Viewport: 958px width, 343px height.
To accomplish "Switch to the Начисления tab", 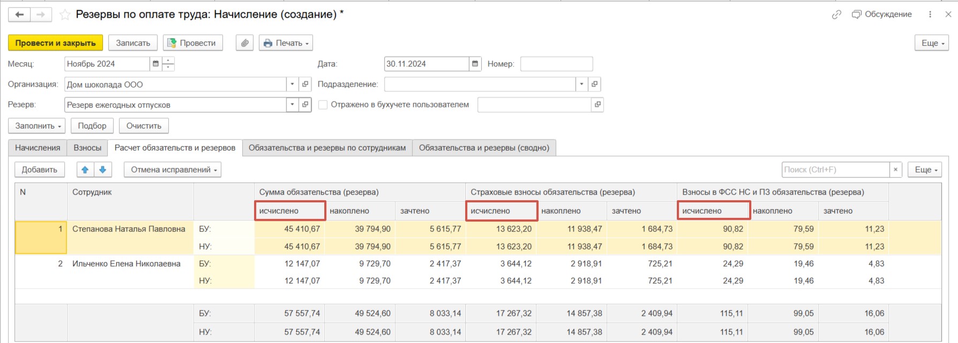I will pos(38,147).
